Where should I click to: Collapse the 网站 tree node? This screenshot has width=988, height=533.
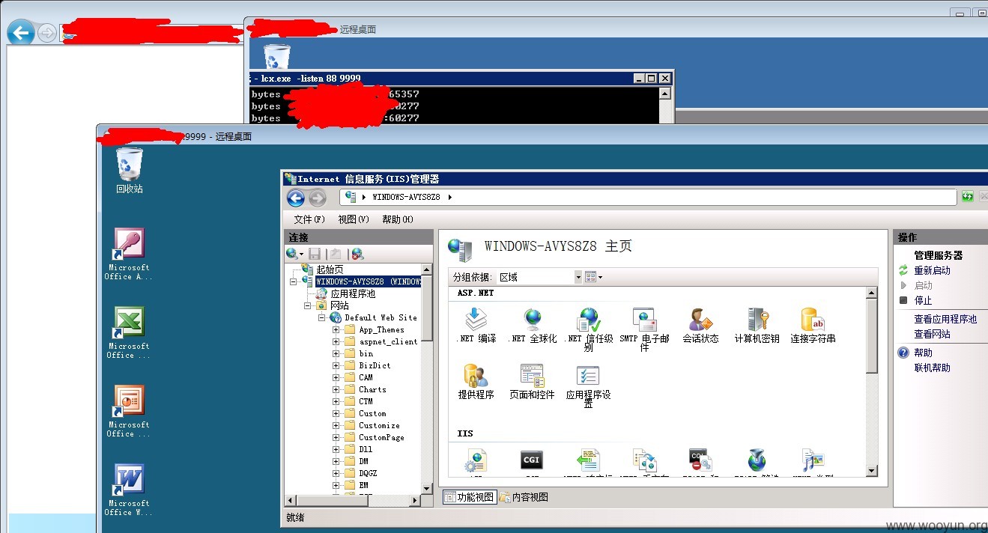click(308, 305)
